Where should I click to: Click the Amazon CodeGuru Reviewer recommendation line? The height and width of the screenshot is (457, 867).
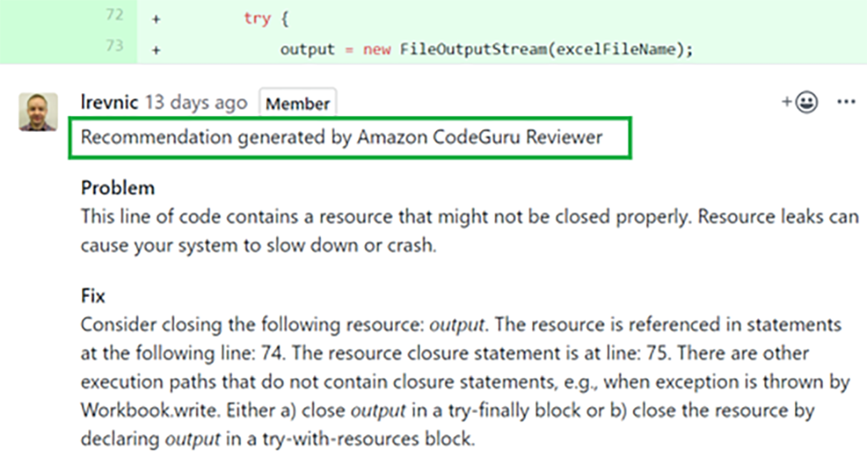pos(341,137)
